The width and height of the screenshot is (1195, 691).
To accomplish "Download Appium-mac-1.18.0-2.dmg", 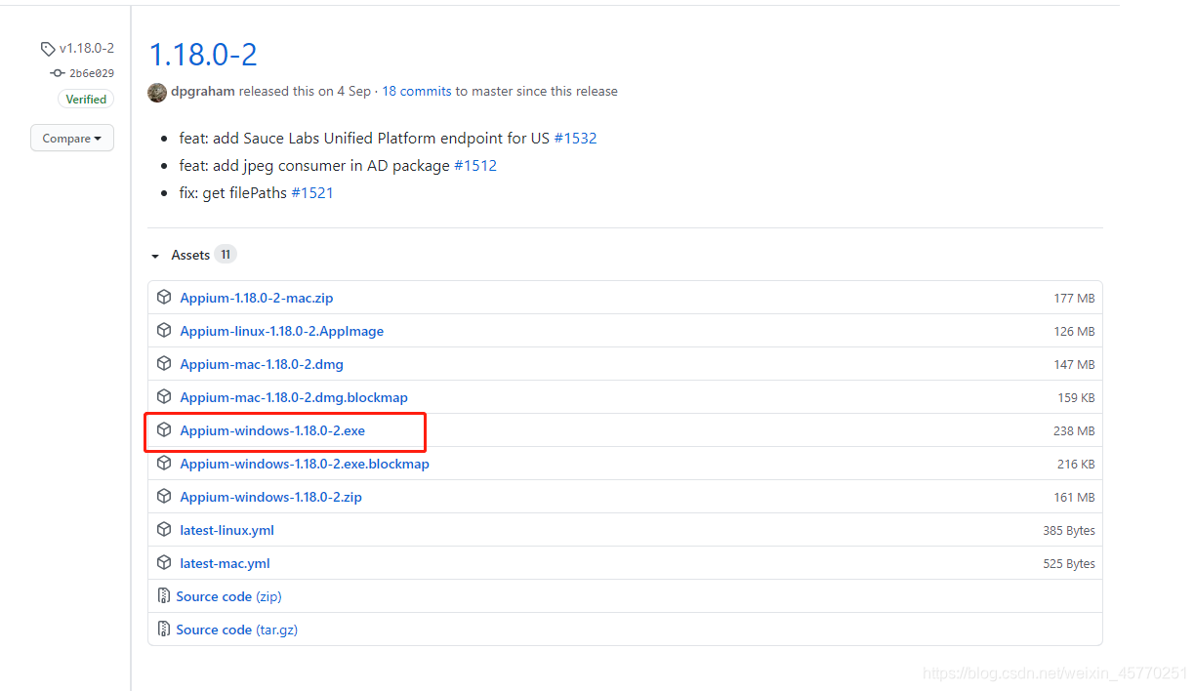I will (262, 364).
